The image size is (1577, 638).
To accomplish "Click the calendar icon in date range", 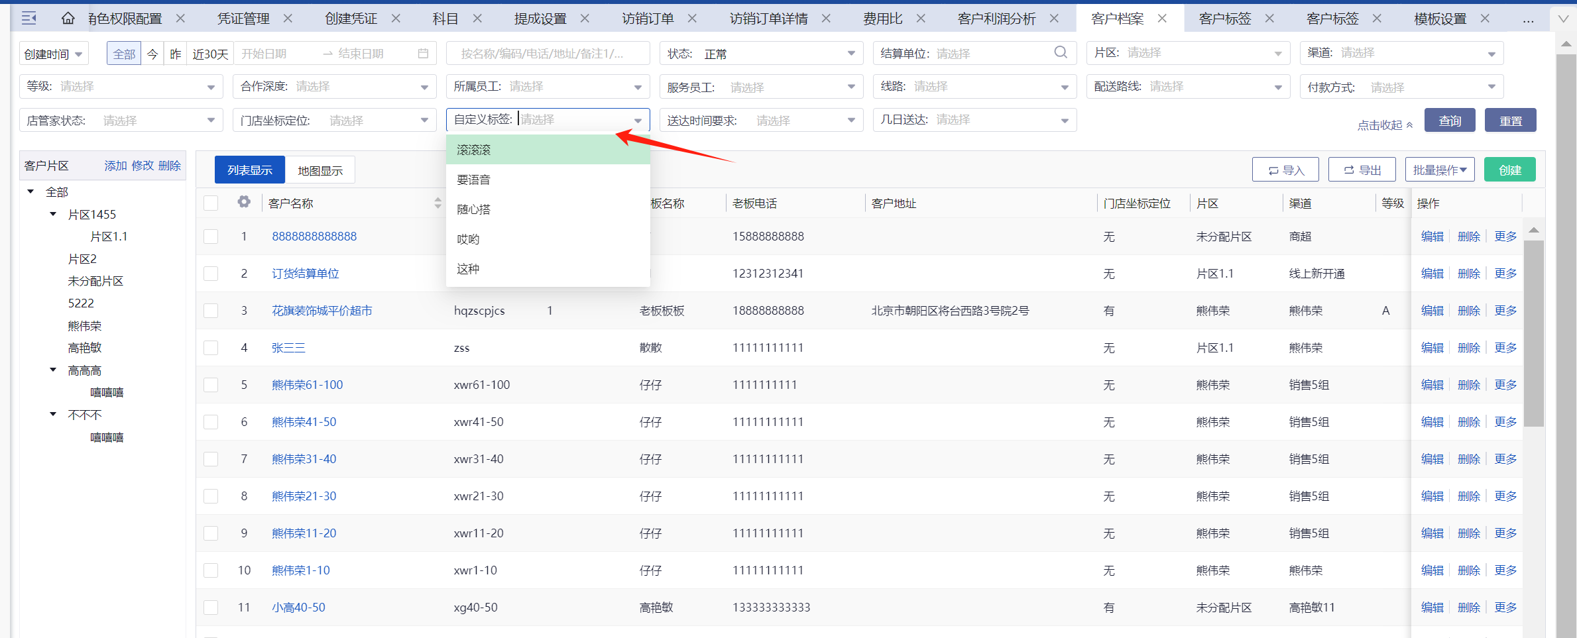I will click(x=423, y=54).
